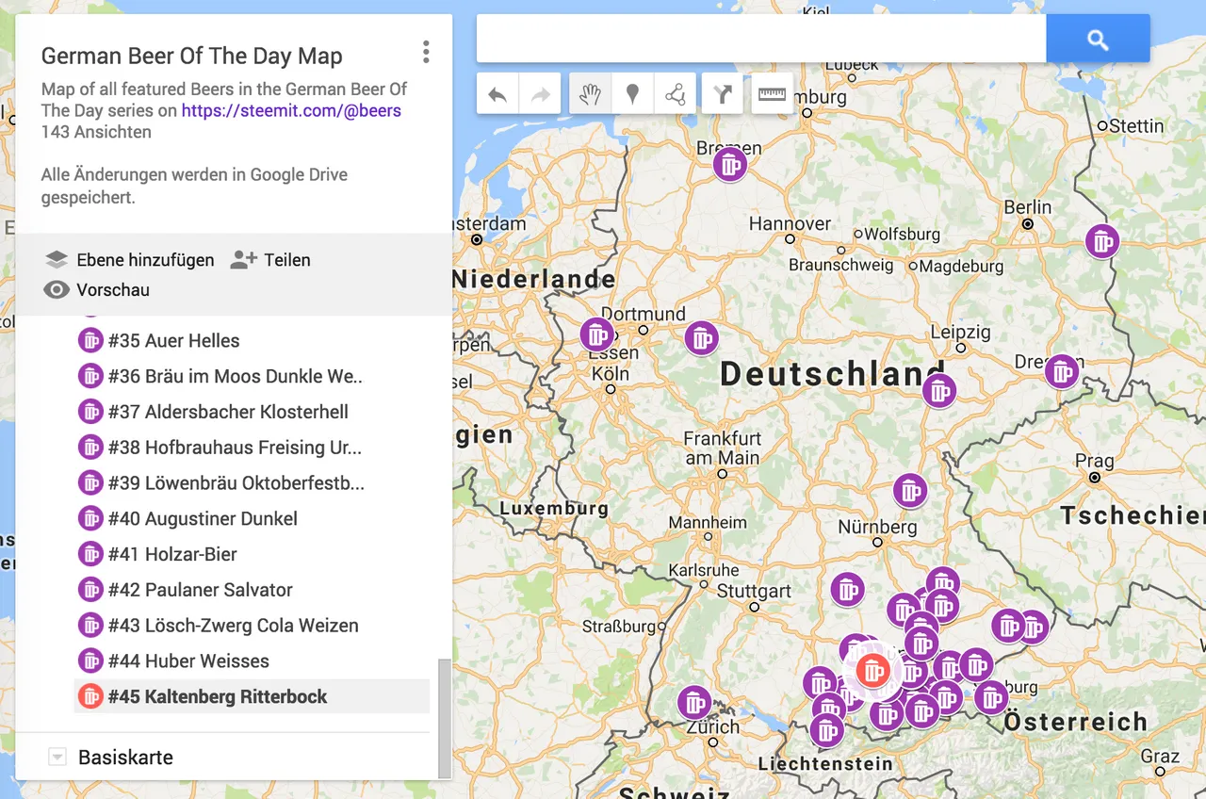Click into the map search input field
This screenshot has height=799, width=1206.
point(761,40)
